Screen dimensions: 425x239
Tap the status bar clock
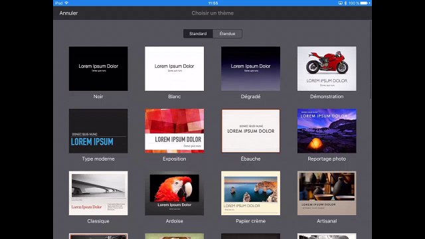point(213,3)
